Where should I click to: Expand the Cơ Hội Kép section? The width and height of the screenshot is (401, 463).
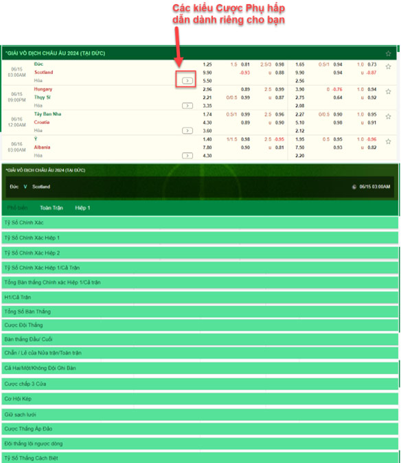pyautogui.click(x=200, y=399)
